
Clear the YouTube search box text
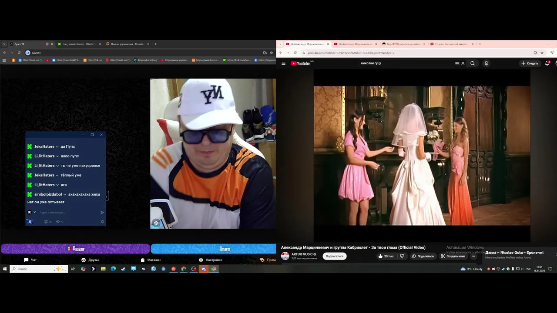[x=463, y=63]
